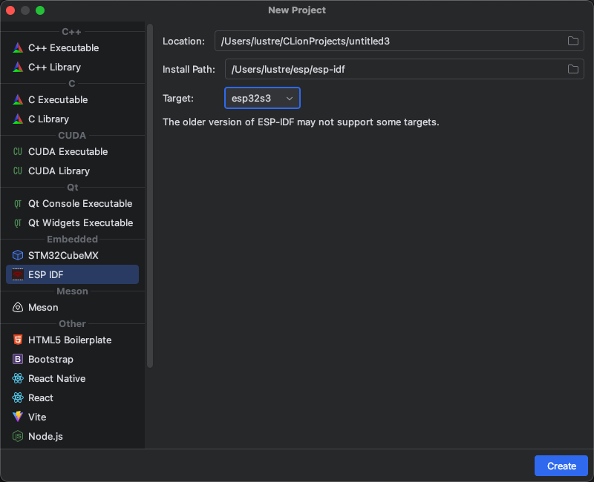Click the Vite project icon
Screen dimensions: 594x482
pos(18,417)
